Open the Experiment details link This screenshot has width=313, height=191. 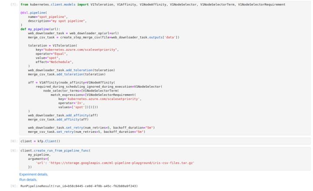(33, 174)
